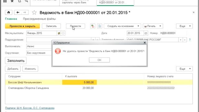
Task: Select row Счетоводова Оборотка Сальдовна
Action: click(x=99, y=88)
